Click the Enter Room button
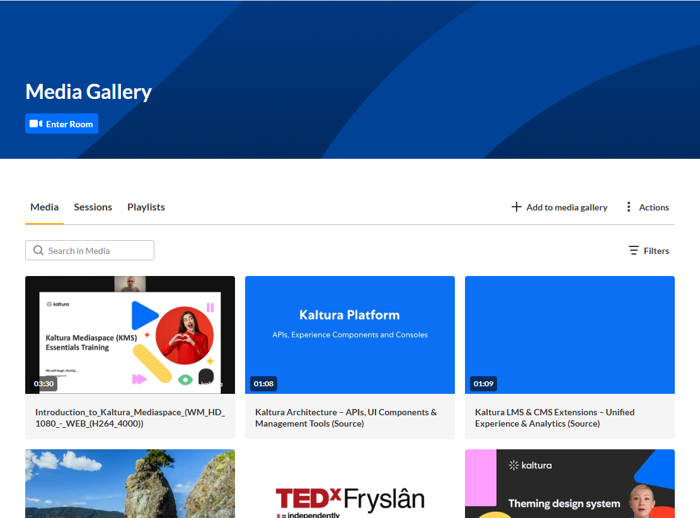The width and height of the screenshot is (700, 518). tap(62, 124)
